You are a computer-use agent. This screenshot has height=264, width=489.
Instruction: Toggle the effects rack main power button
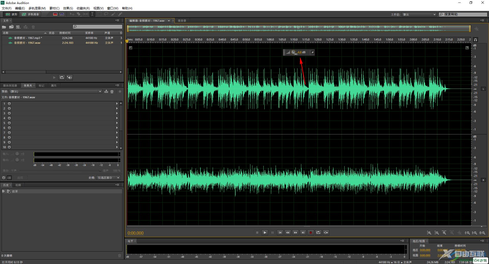4,178
